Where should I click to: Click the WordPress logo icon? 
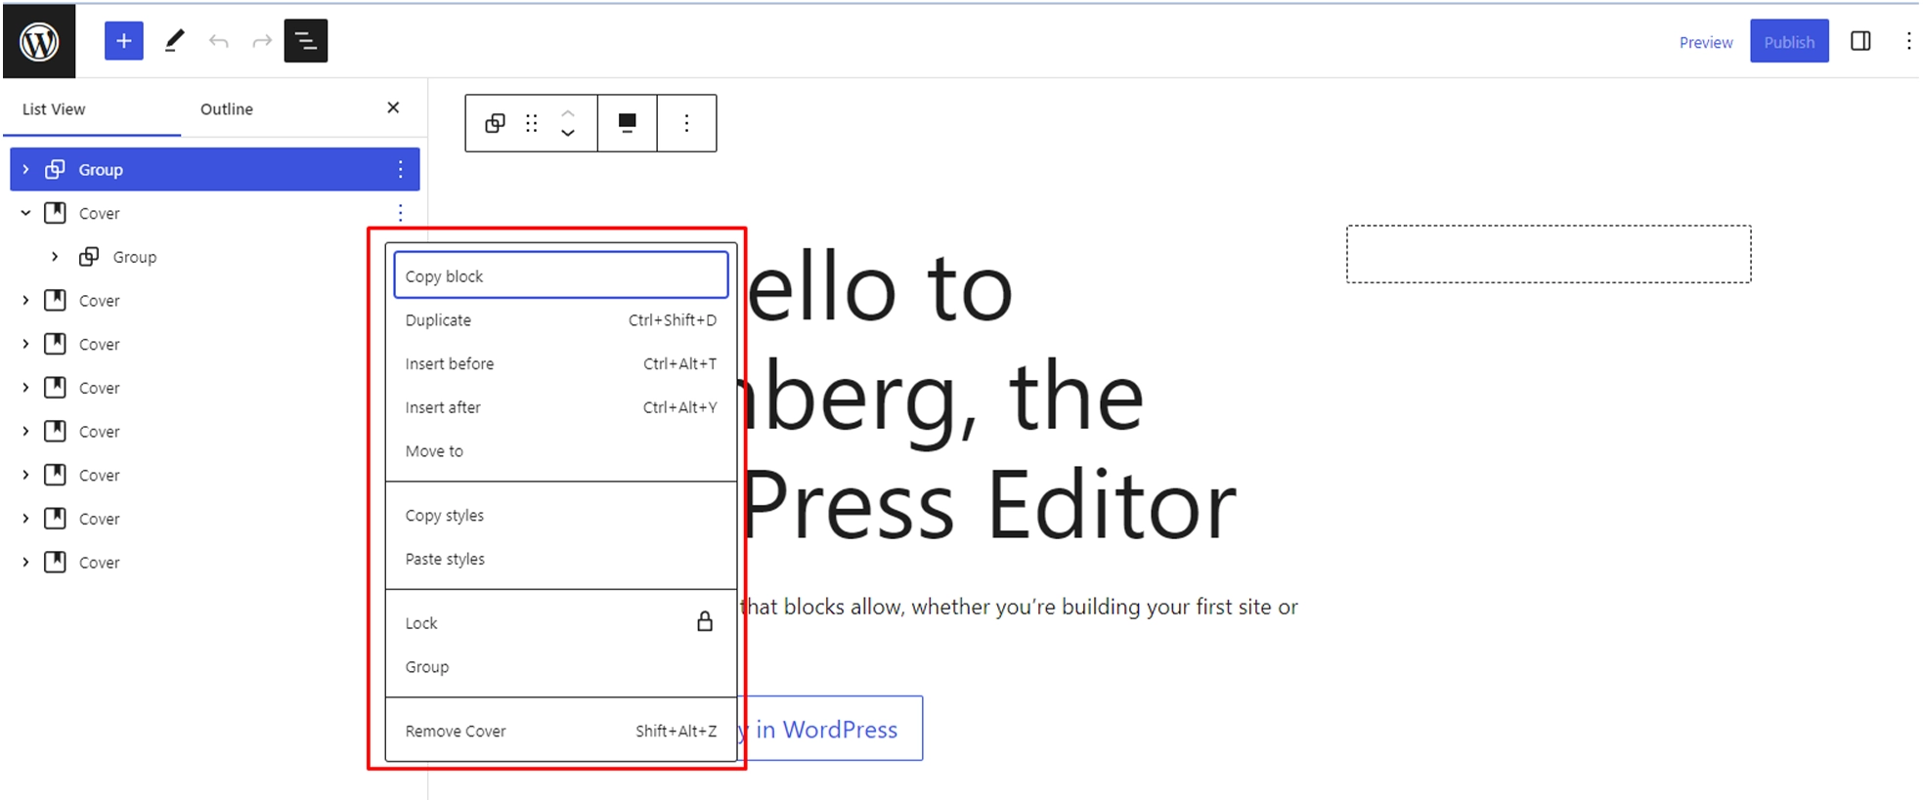(x=39, y=41)
